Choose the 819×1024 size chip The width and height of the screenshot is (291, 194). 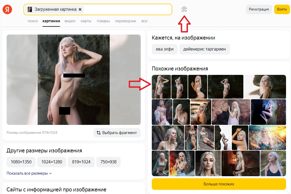81,162
